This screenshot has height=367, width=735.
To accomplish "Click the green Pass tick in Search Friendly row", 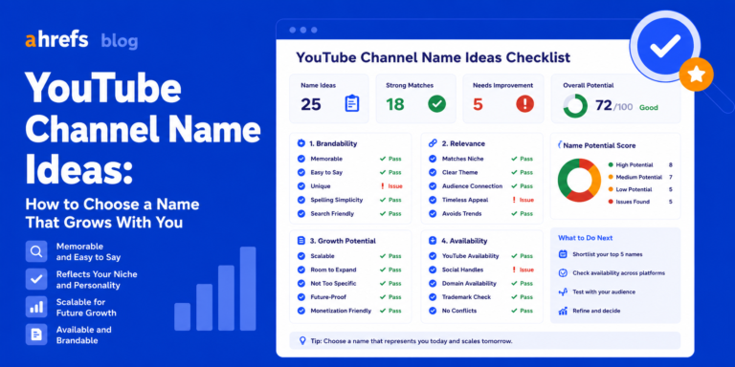I will tap(383, 213).
